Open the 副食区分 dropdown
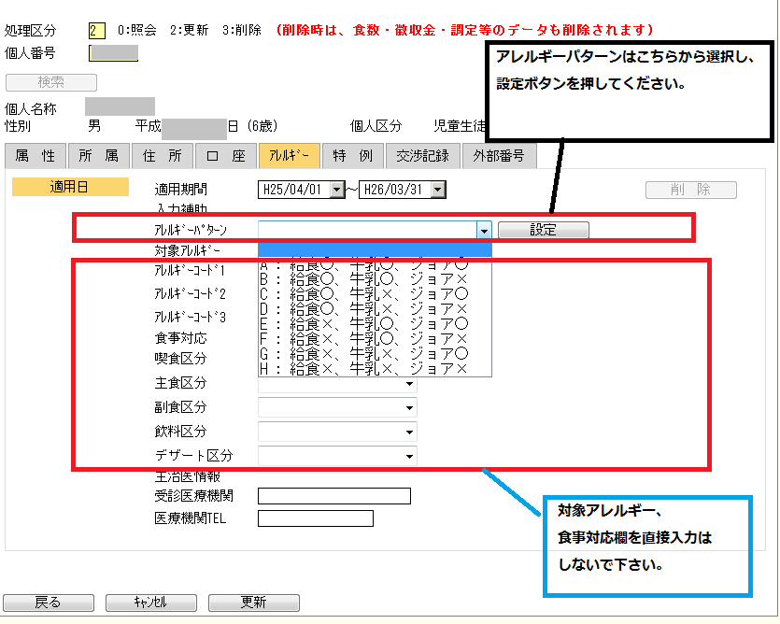The width and height of the screenshot is (780, 624). click(409, 407)
